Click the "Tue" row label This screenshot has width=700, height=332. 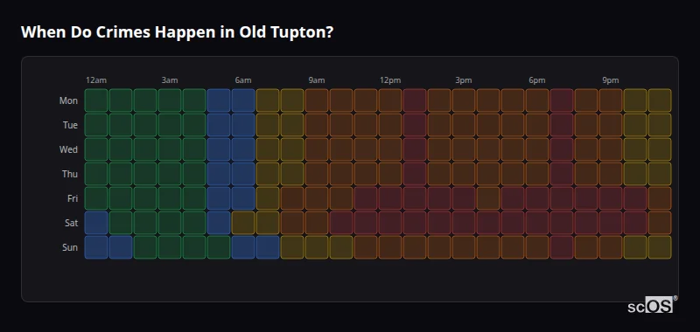[x=70, y=125]
